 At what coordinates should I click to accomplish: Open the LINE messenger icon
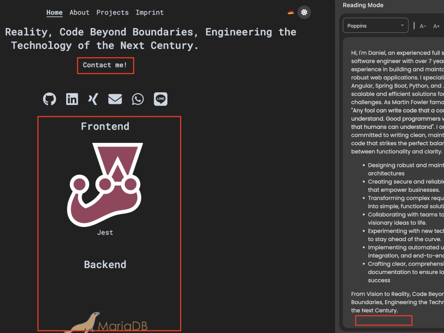pos(161,99)
